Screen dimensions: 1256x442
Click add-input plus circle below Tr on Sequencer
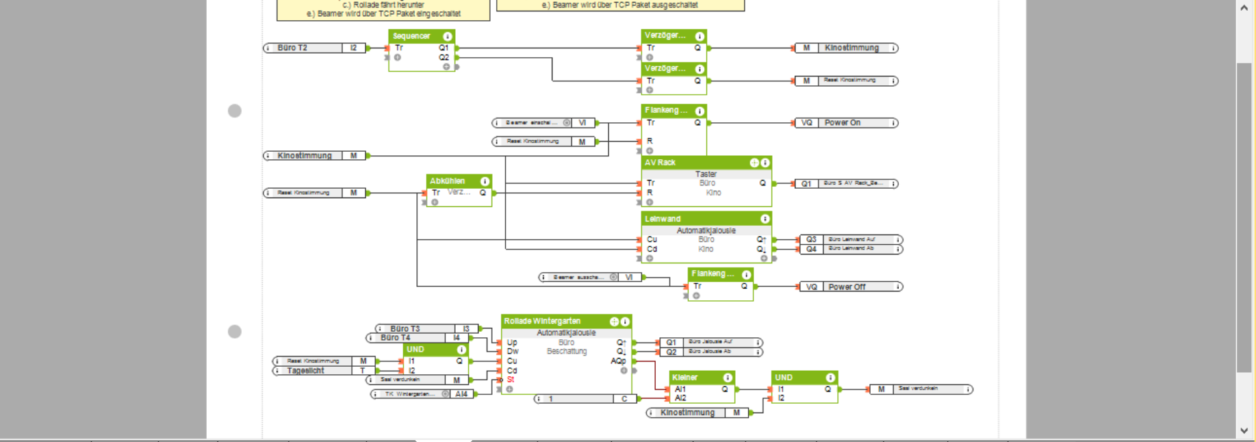[397, 58]
